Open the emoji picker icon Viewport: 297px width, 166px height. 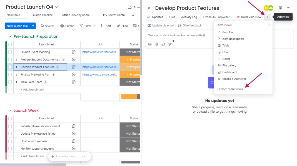tap(163, 44)
